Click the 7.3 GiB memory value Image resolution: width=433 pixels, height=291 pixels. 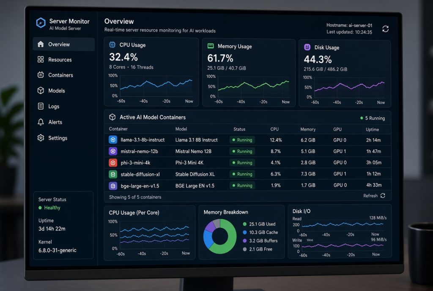coord(308,174)
